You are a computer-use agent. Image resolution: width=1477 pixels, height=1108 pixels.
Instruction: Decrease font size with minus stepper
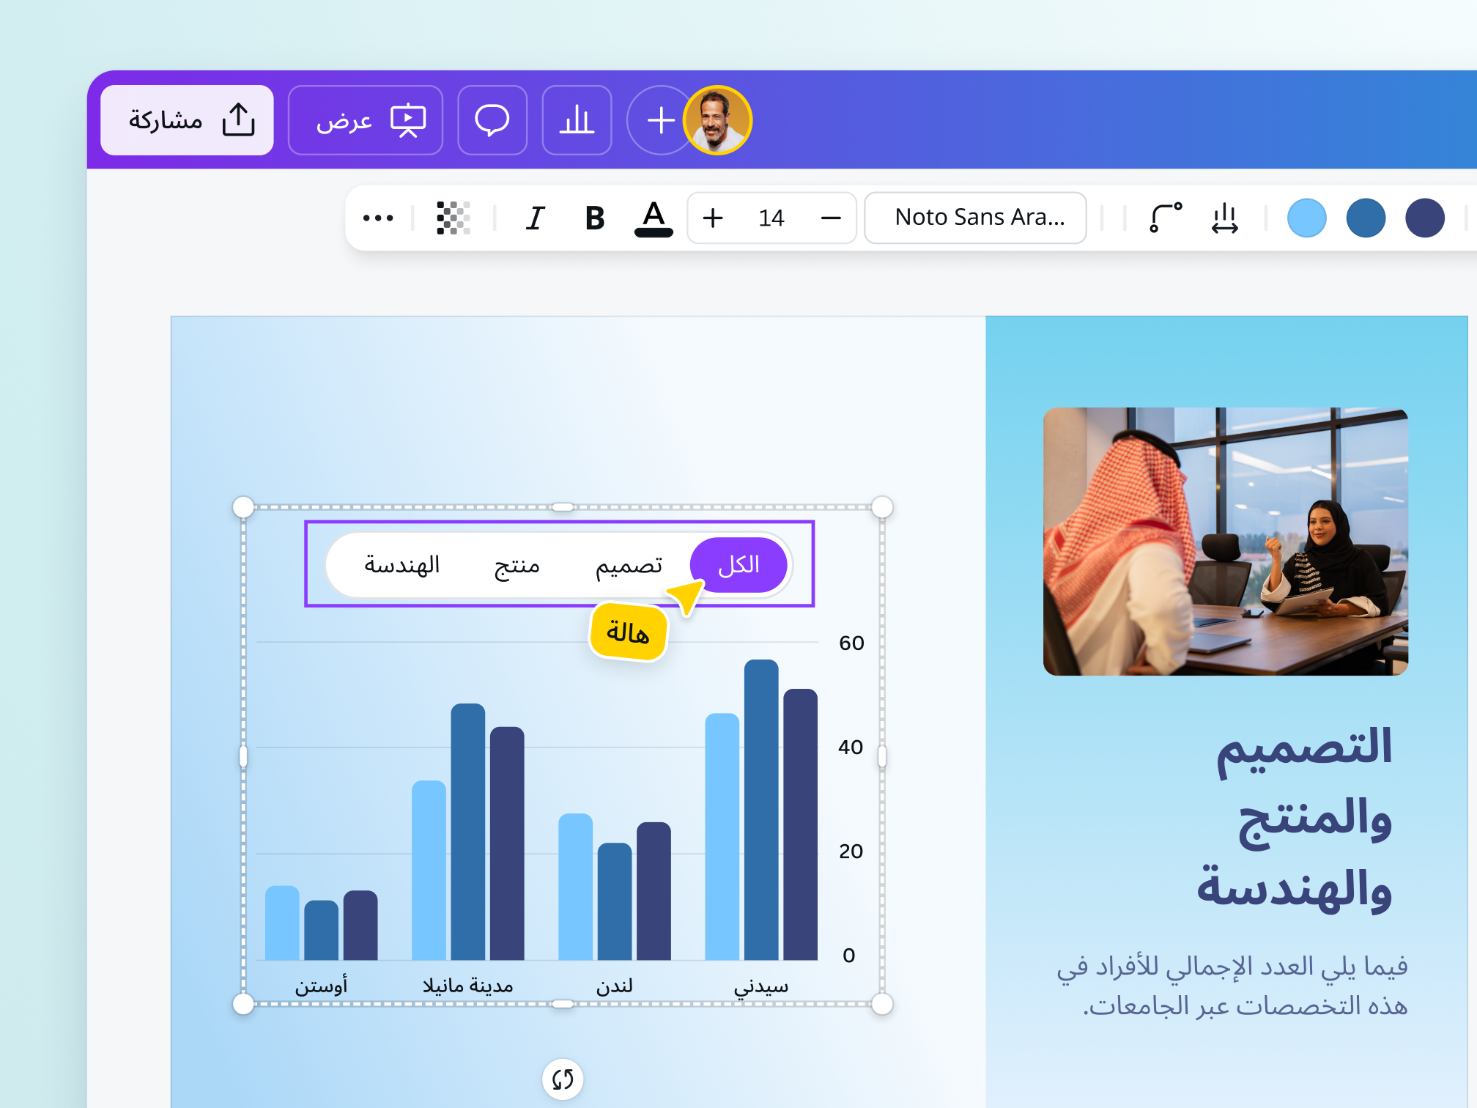click(x=831, y=218)
